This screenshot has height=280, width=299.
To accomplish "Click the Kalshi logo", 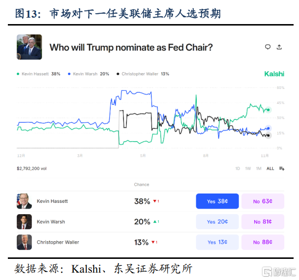I will click(274, 74).
